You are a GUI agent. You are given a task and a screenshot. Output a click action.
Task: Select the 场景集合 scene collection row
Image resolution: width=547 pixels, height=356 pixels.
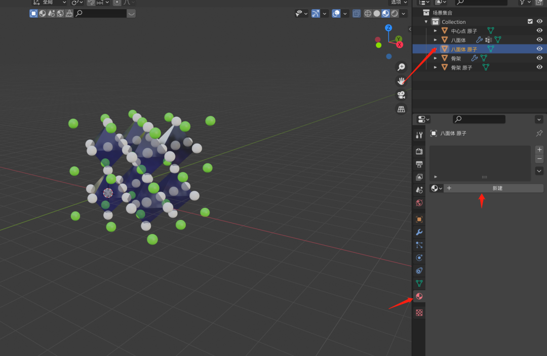[x=479, y=13]
